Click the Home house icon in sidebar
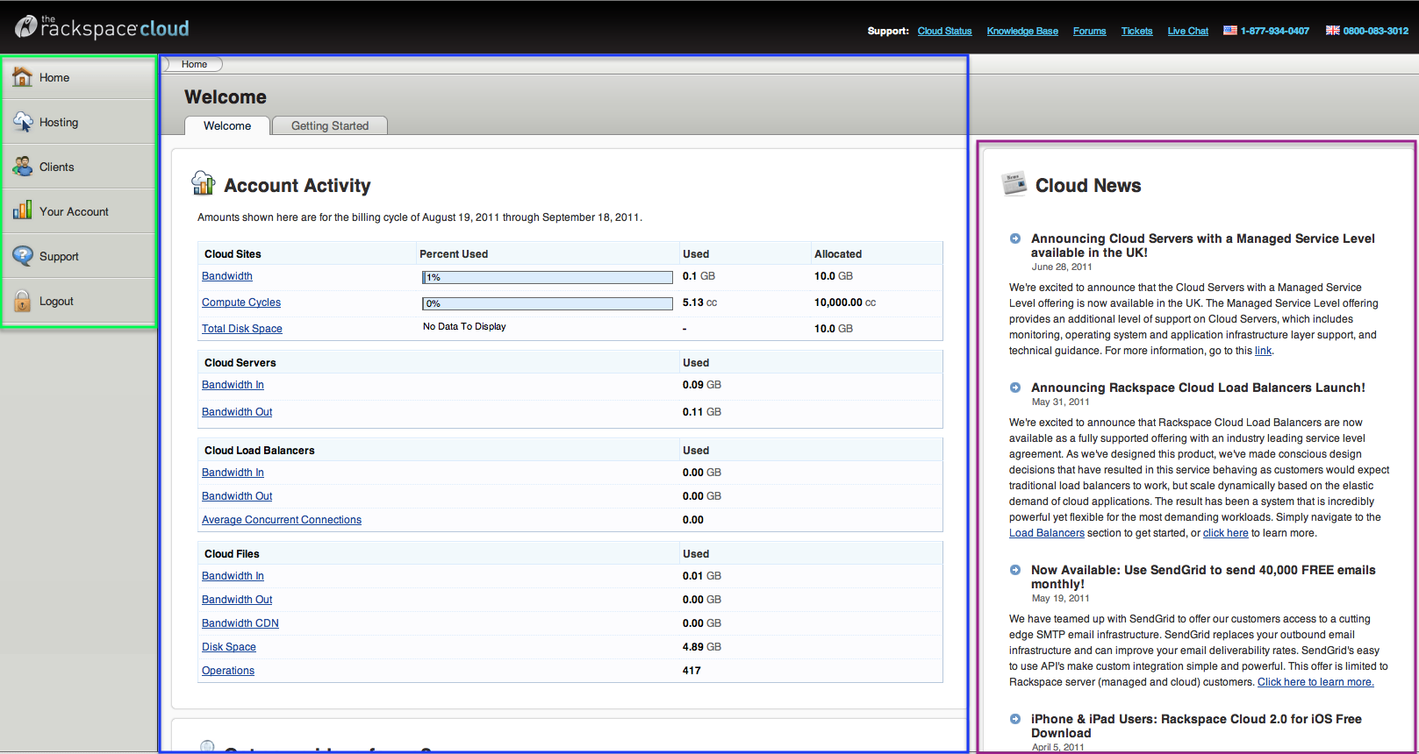The width and height of the screenshot is (1419, 754). click(23, 77)
